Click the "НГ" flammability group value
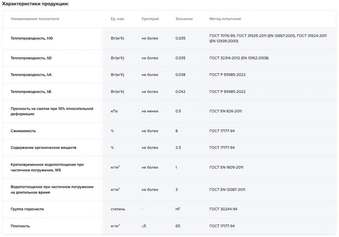The height and width of the screenshot is (237, 339). point(178,209)
